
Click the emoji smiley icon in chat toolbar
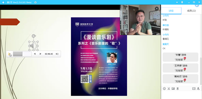pos(164,89)
